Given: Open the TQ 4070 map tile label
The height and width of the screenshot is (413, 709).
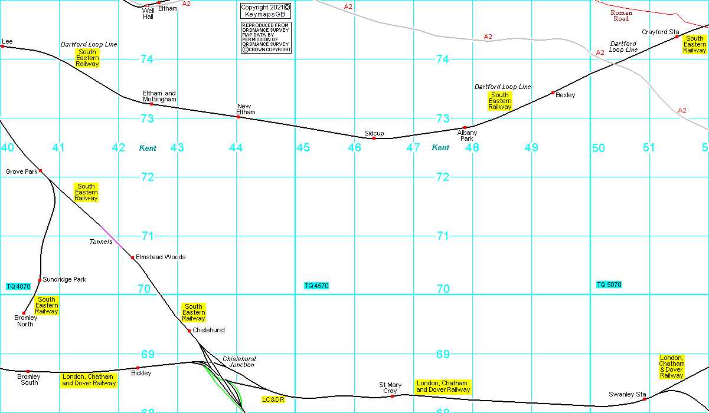Looking at the screenshot, I should pyautogui.click(x=18, y=286).
